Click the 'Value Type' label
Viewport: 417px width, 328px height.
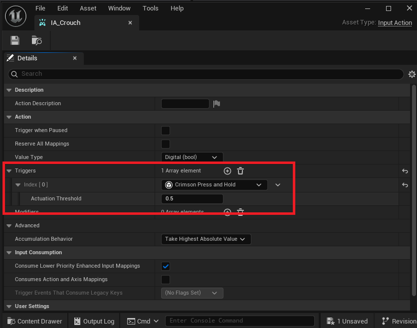[29, 157]
